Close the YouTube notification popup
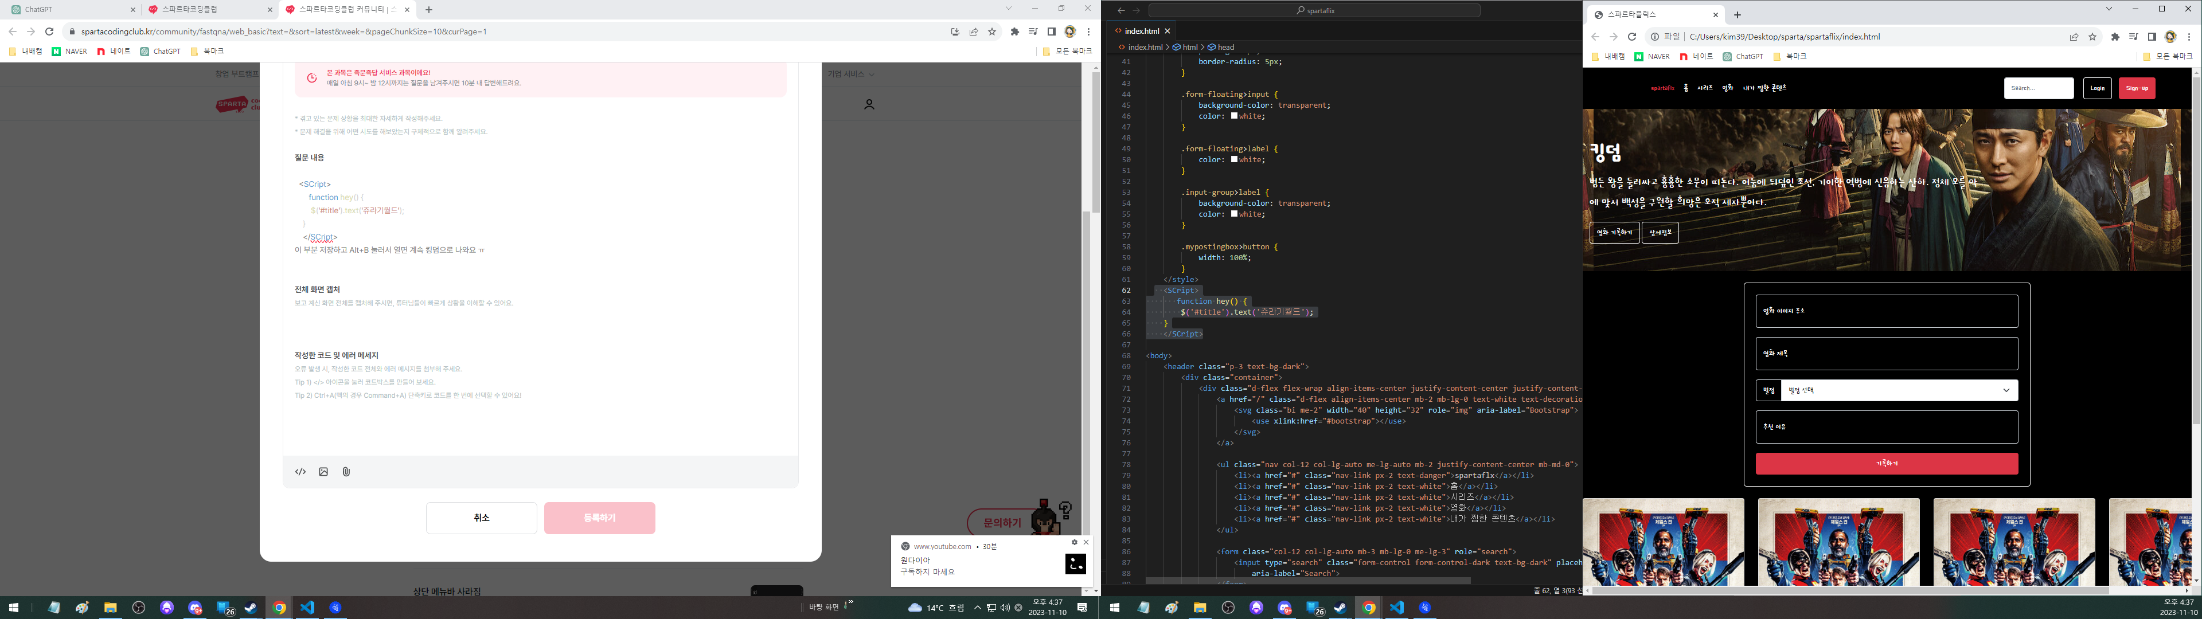Screen dimensions: 2202x619 1087,542
